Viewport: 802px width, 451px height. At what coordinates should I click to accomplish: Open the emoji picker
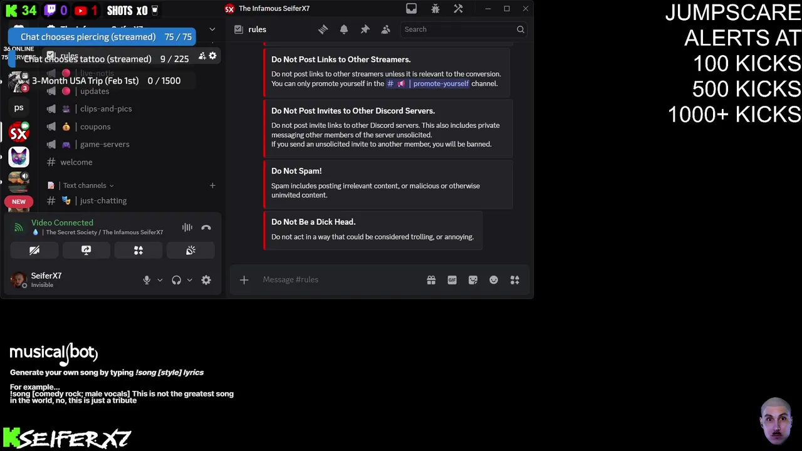(494, 280)
